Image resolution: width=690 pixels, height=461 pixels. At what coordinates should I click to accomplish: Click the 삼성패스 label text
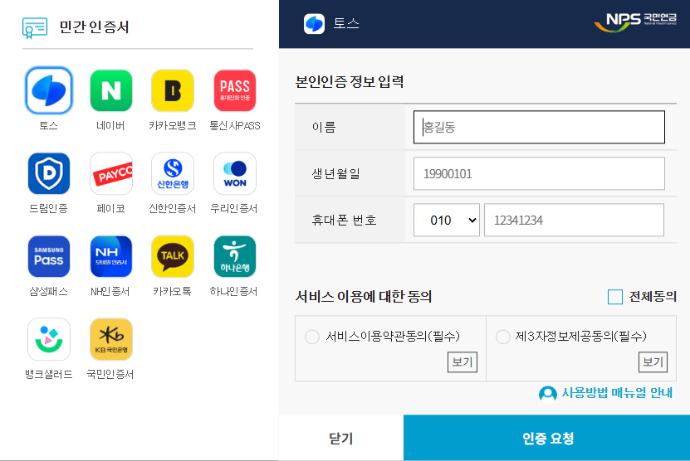[x=48, y=291]
